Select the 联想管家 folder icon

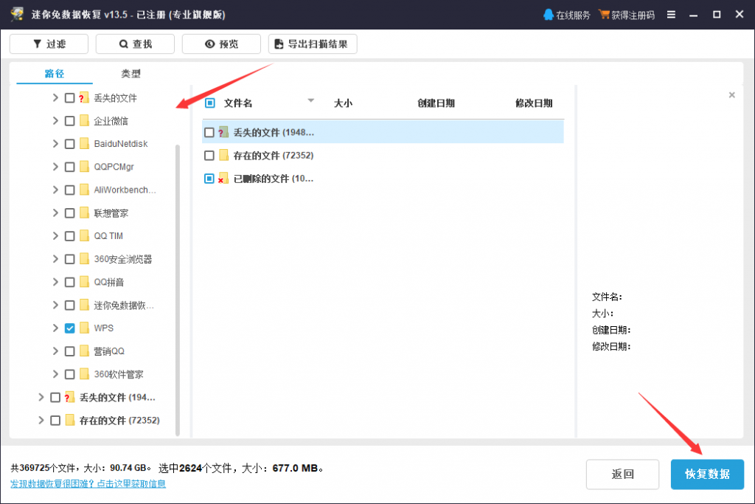[x=84, y=213]
